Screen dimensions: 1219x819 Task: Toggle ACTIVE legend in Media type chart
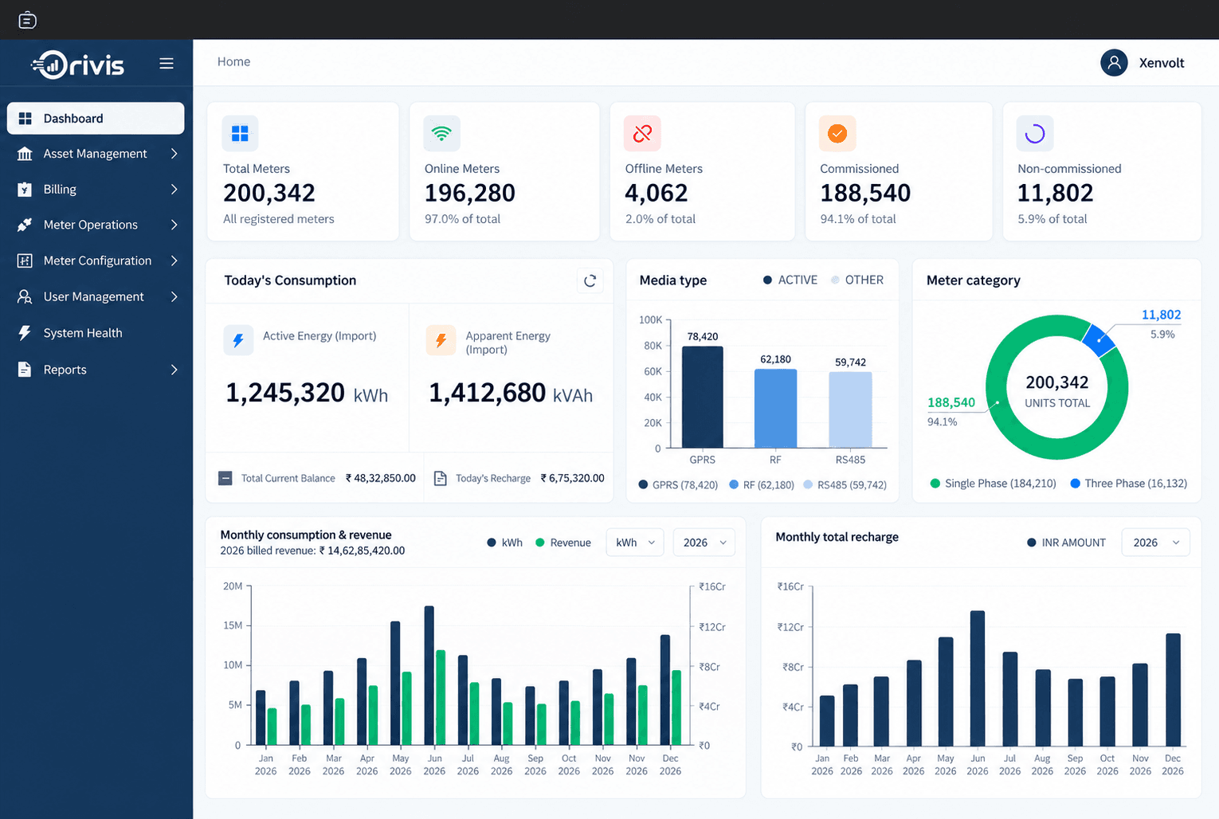pyautogui.click(x=790, y=280)
